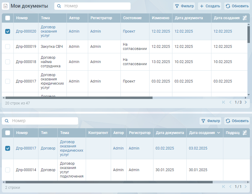
Task: Open the top Фильтр panel
Action: pos(184,6)
